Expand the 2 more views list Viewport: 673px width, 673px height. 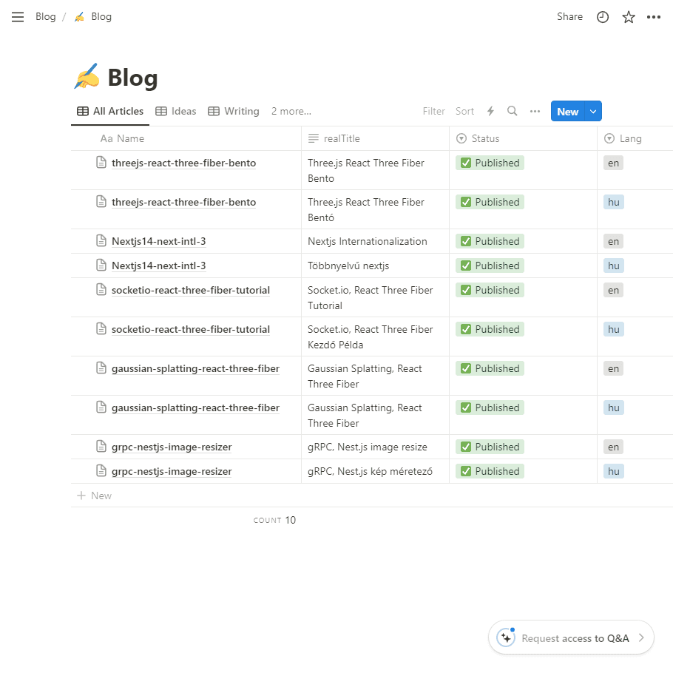click(x=291, y=111)
